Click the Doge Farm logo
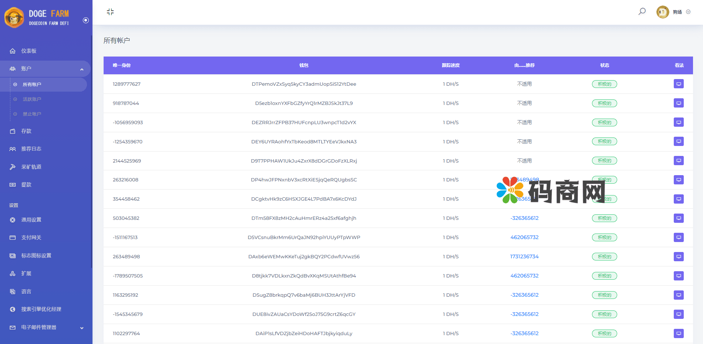 [37, 17]
